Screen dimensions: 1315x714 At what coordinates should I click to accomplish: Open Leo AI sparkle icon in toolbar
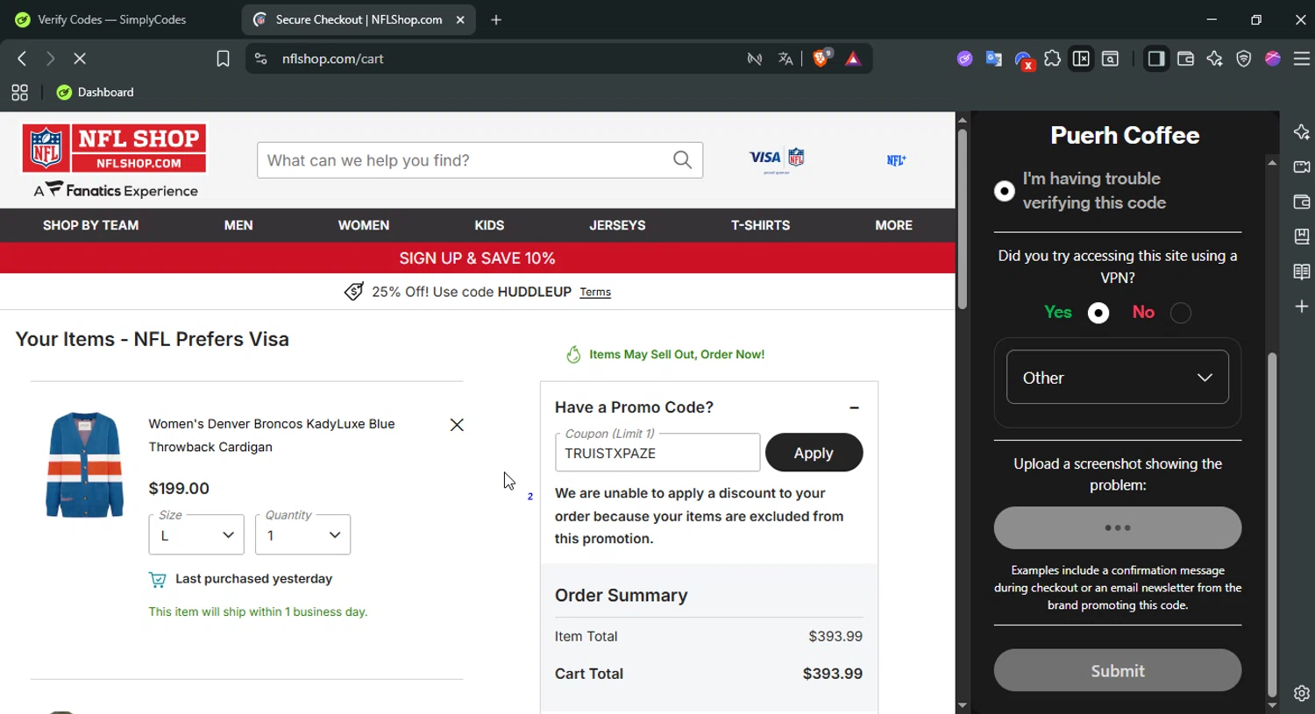[x=1214, y=59]
